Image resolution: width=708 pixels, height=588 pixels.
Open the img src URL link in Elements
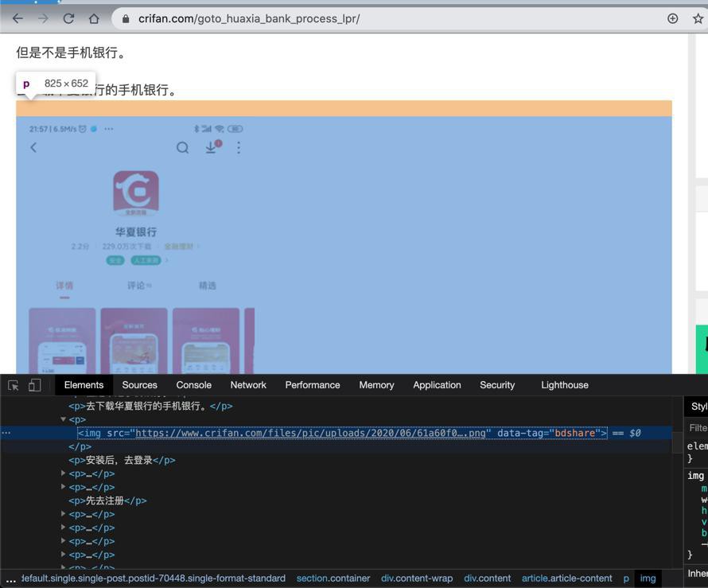point(310,433)
